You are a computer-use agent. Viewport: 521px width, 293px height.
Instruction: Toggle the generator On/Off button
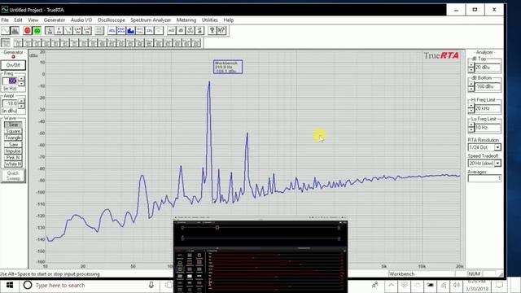coord(13,65)
